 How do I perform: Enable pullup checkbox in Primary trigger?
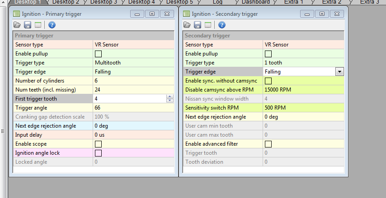98,54
